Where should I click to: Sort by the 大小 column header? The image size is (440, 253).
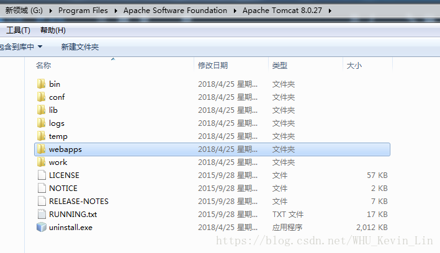(x=354, y=65)
